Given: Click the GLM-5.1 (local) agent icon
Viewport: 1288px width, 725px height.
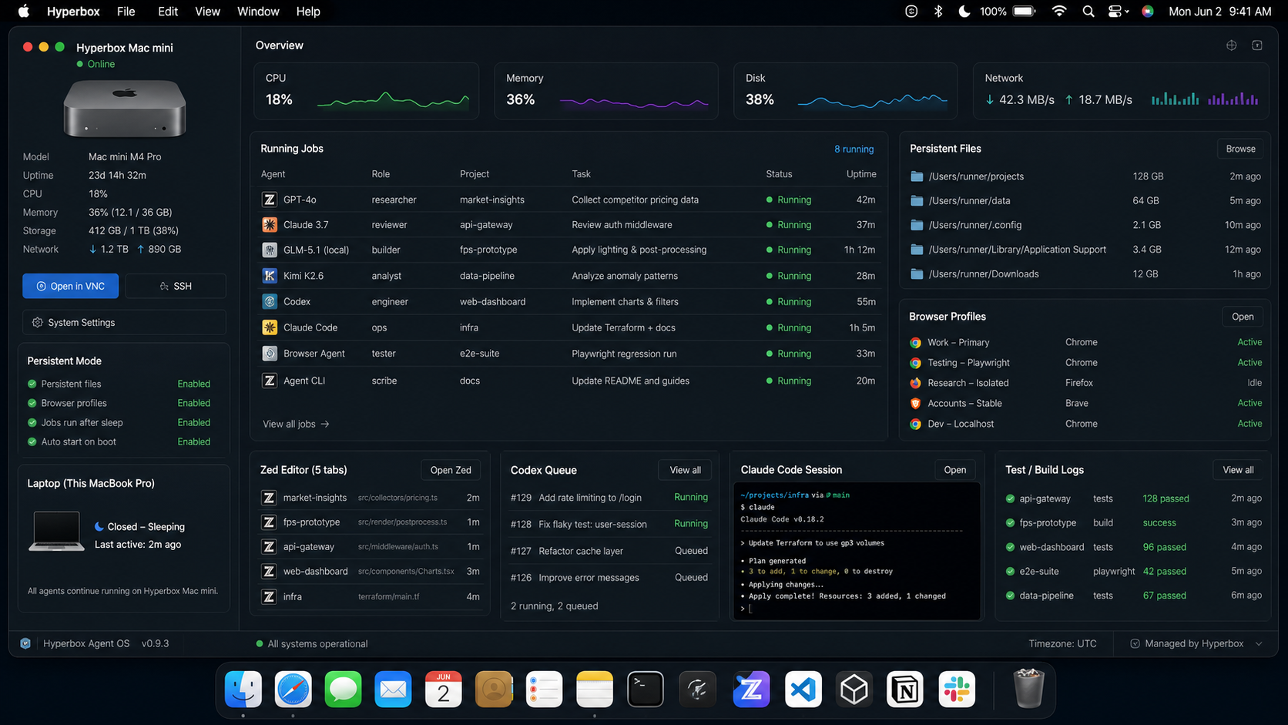Looking at the screenshot, I should coord(269,250).
